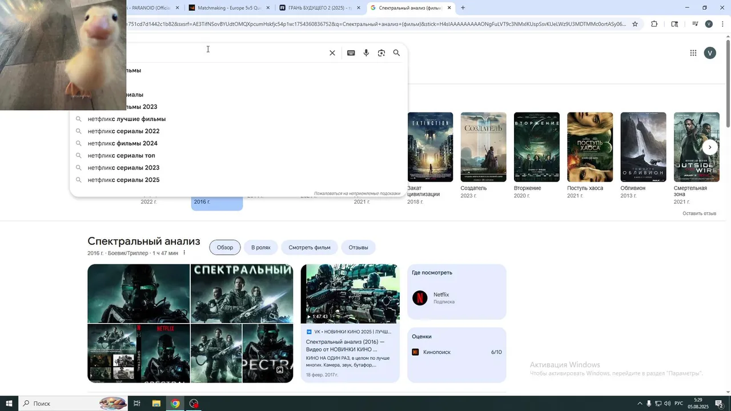Switch to the PARANOID (Official) tab

click(151, 8)
